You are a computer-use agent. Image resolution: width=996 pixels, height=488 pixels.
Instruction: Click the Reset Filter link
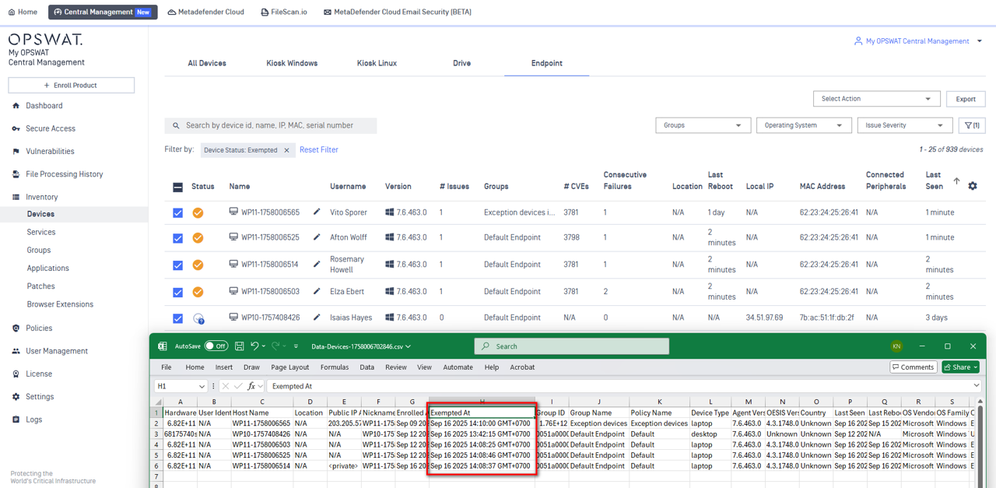point(319,149)
